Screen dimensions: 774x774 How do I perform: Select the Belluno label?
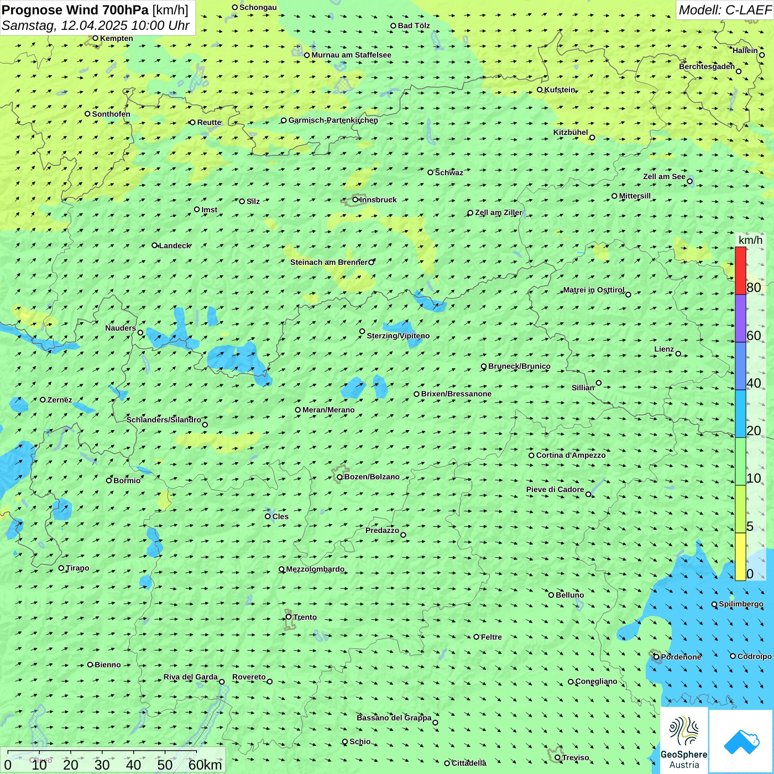(x=569, y=595)
